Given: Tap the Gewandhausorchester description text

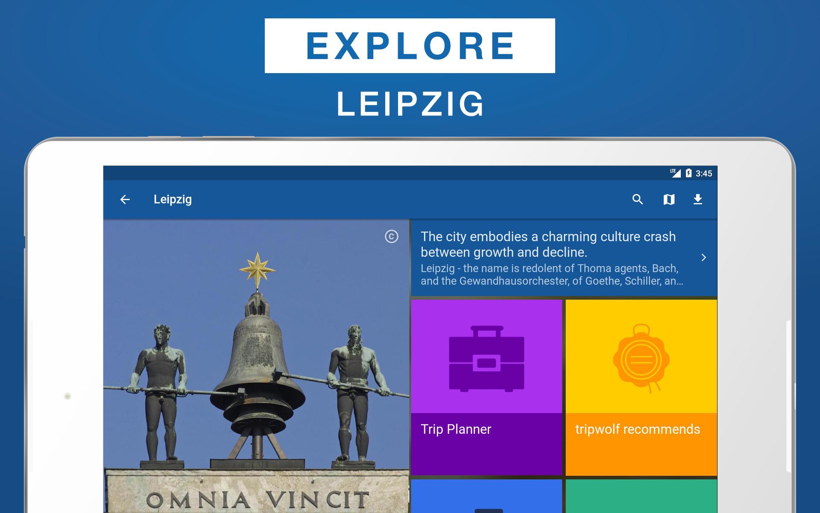Looking at the screenshot, I should tap(552, 274).
